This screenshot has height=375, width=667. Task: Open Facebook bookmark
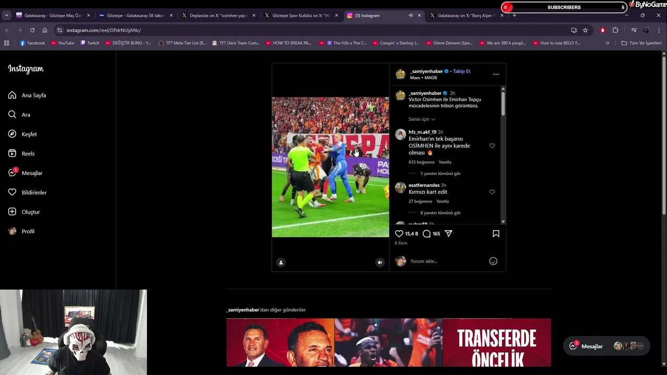pyautogui.click(x=32, y=43)
